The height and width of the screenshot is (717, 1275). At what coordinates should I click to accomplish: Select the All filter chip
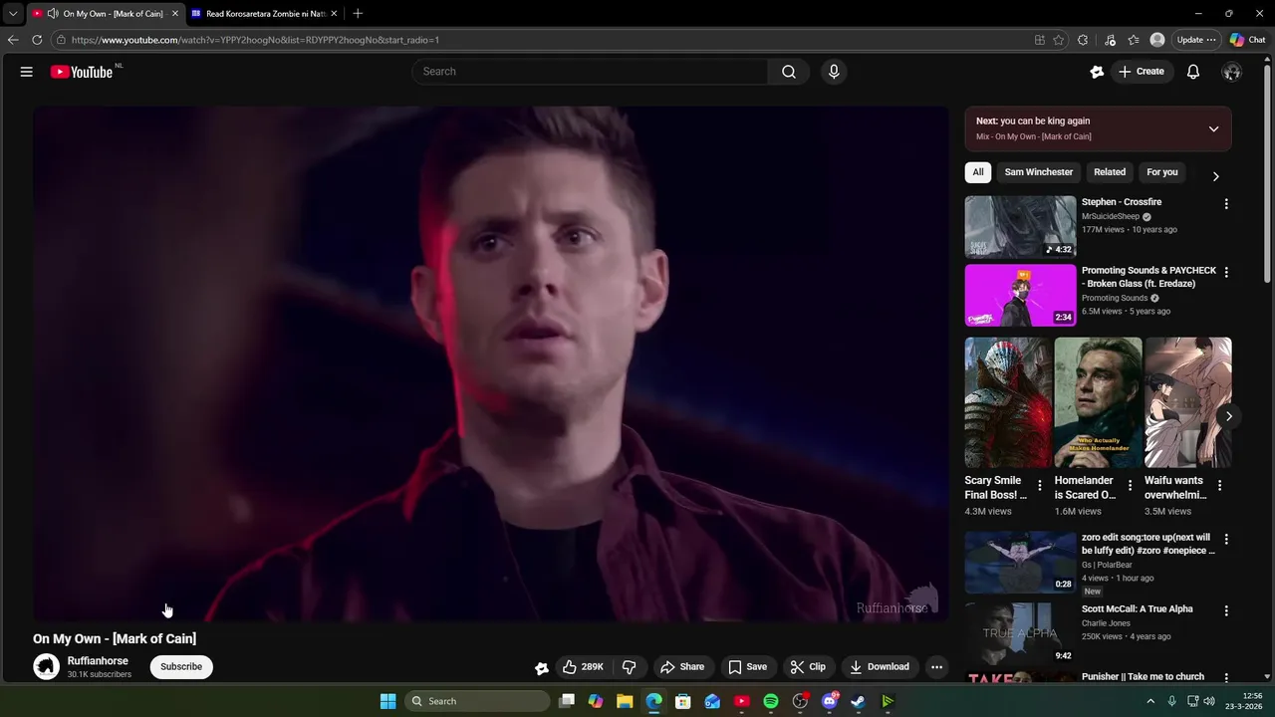tap(978, 172)
